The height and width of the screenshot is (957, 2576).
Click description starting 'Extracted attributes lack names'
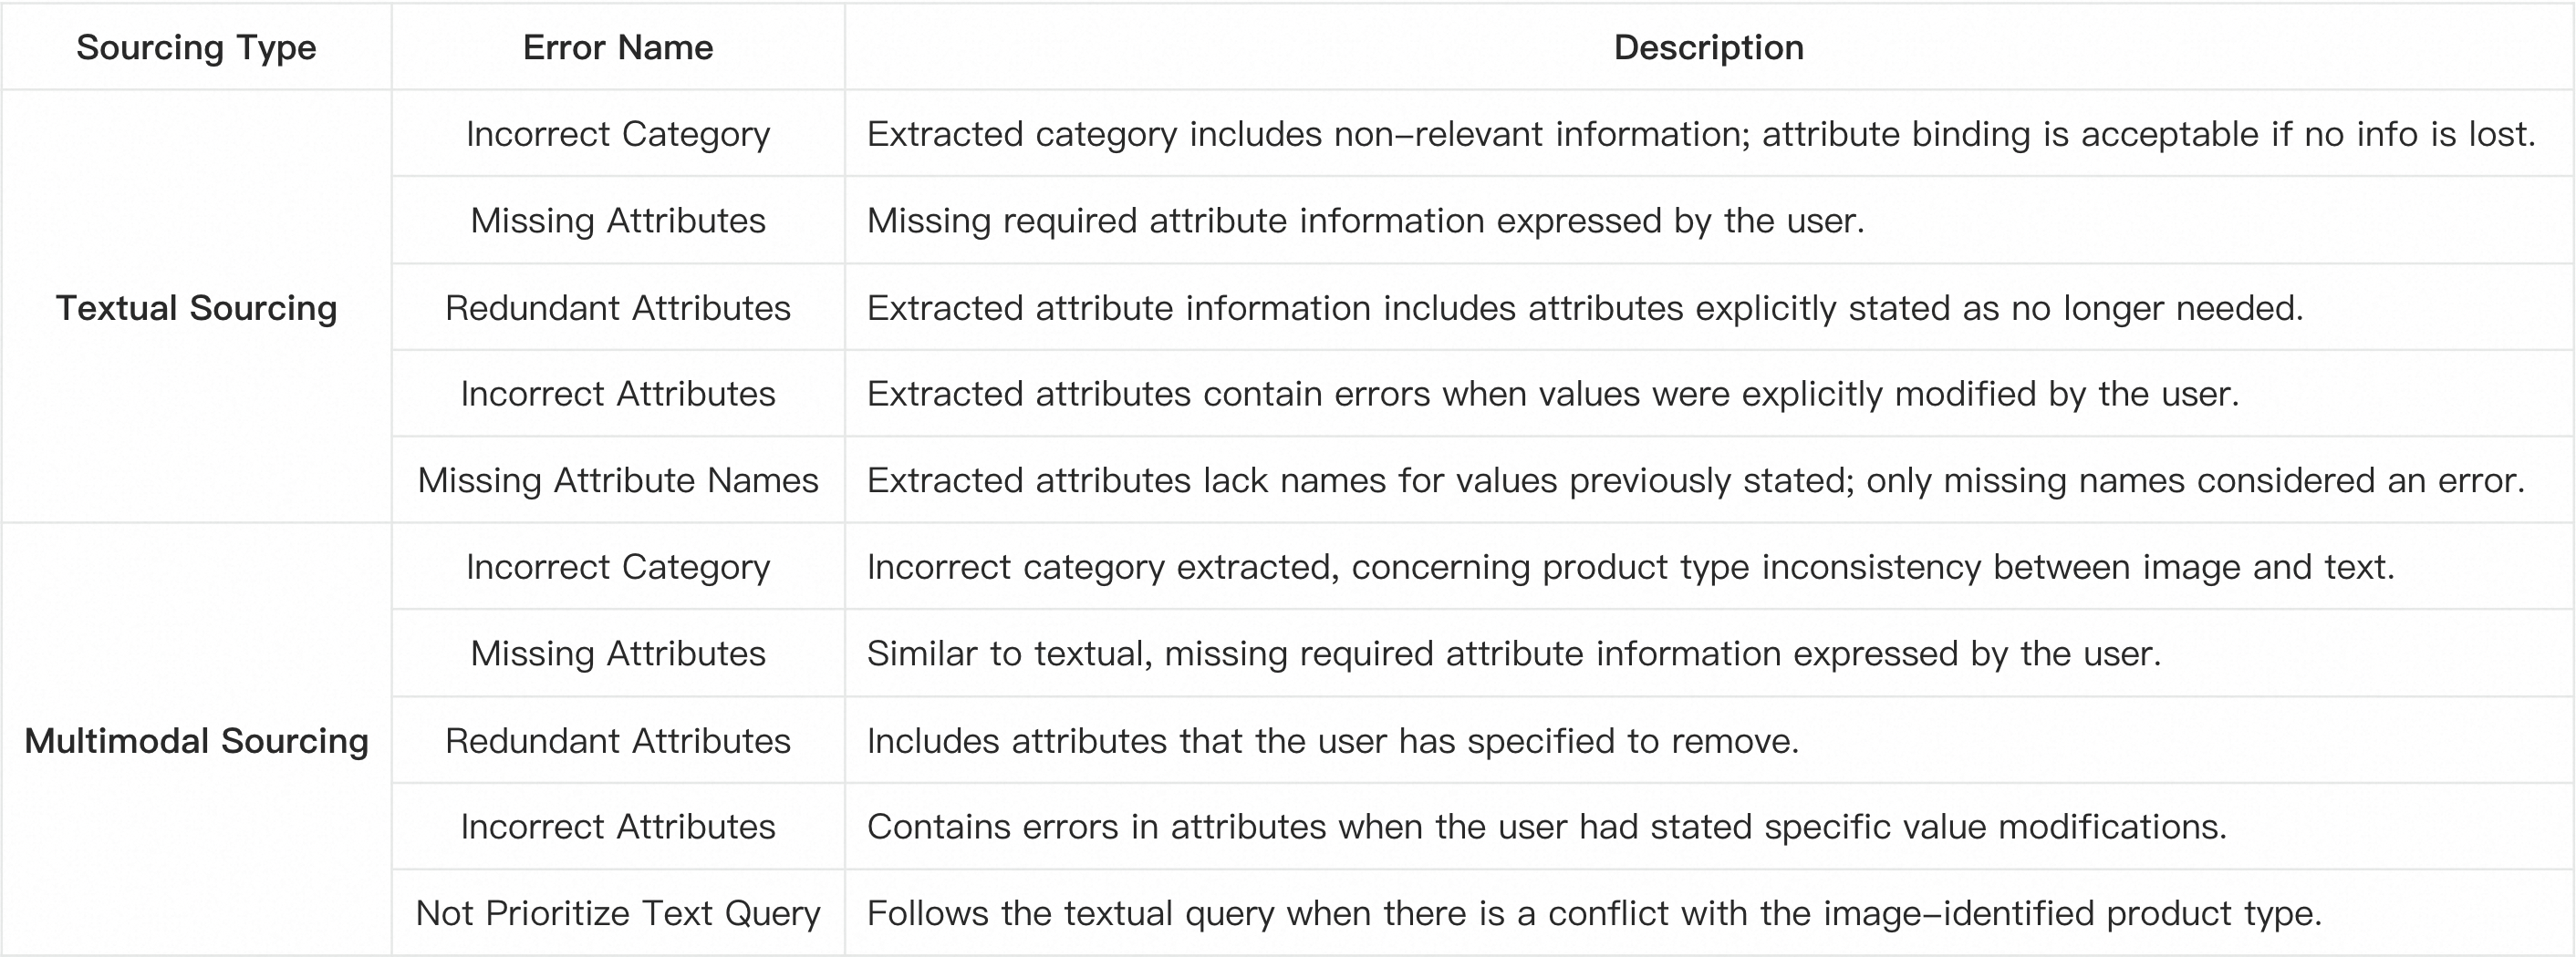click(x=1696, y=480)
